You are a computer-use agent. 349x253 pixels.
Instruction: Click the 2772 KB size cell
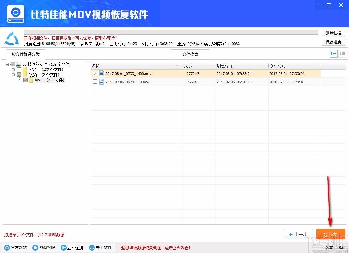pos(193,74)
